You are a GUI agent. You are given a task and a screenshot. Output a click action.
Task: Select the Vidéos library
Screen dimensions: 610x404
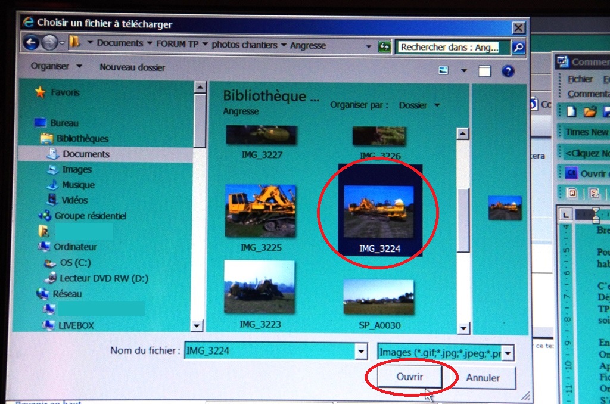click(x=67, y=200)
